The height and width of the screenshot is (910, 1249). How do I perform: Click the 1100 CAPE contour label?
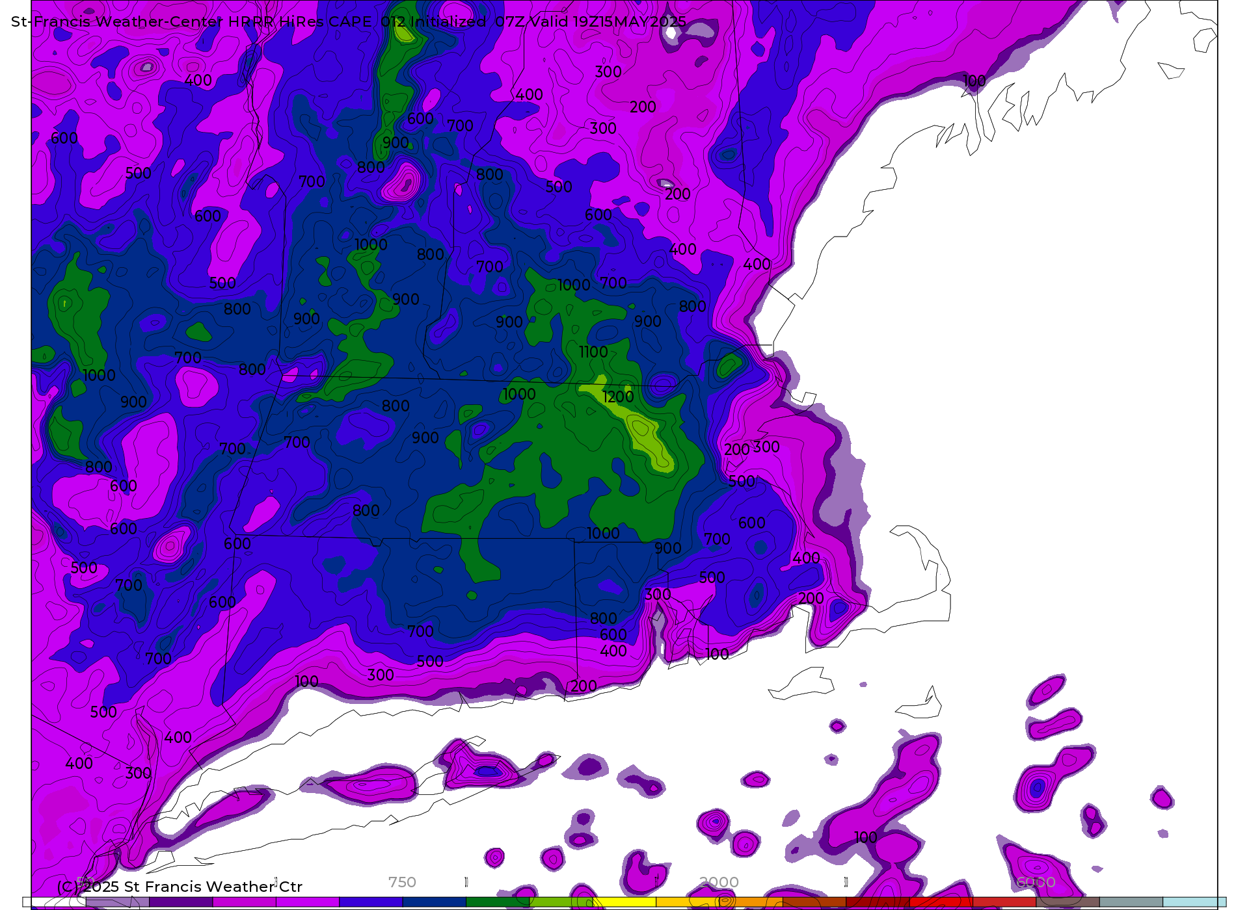coord(593,352)
